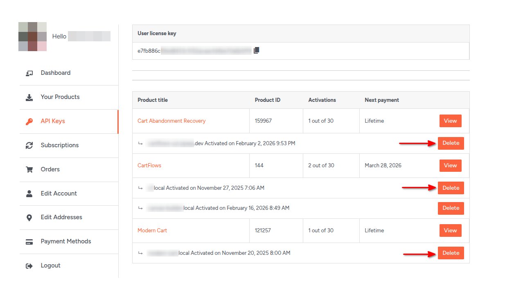
Task: Open Cart Abandonment Recovery product link
Action: [x=171, y=121]
